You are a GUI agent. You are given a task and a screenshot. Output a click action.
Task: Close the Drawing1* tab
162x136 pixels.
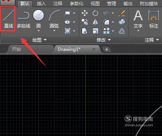pyautogui.click(x=94, y=49)
